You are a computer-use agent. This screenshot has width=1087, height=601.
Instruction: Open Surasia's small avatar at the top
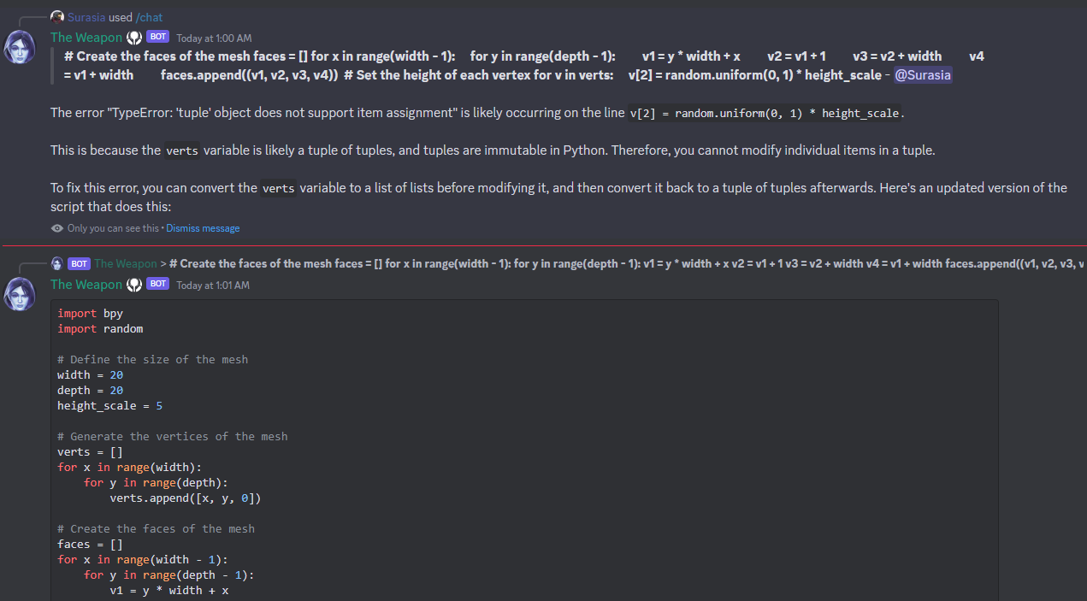[x=56, y=15]
